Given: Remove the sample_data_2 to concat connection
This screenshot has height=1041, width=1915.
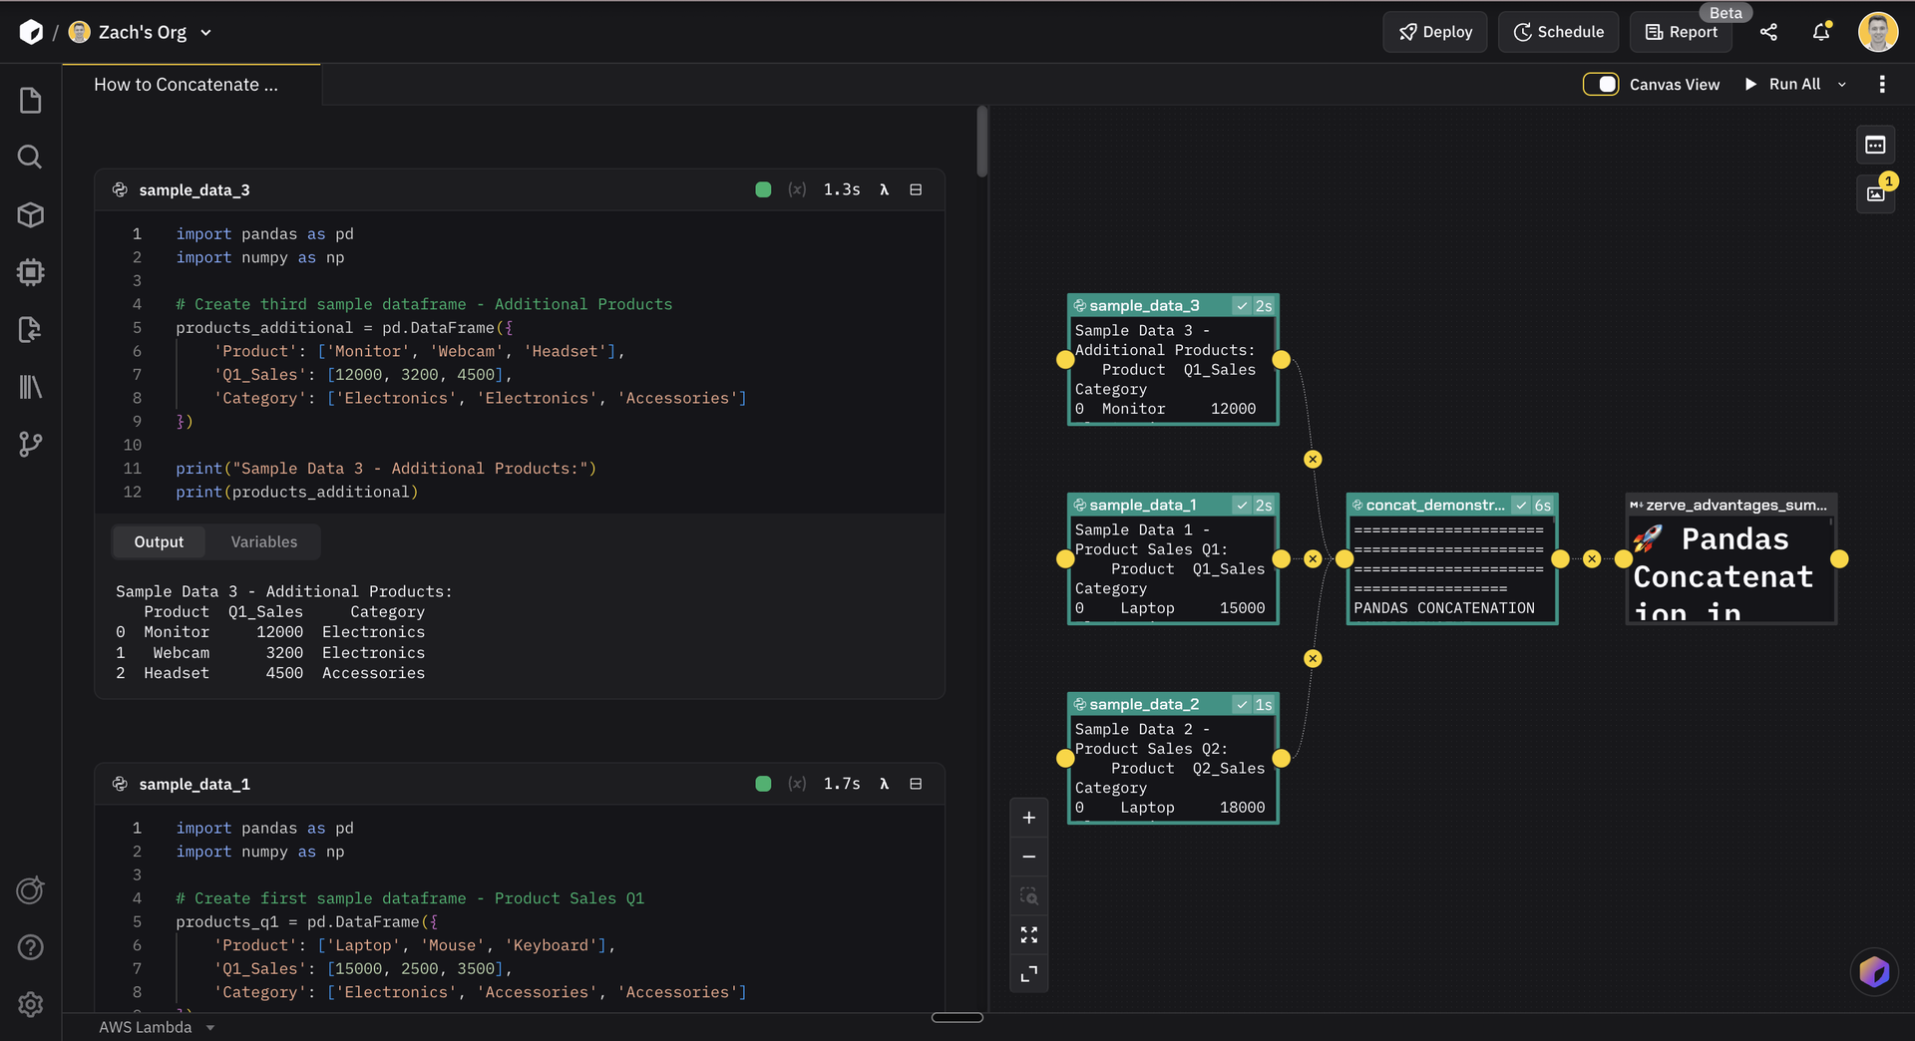Looking at the screenshot, I should pos(1313,658).
